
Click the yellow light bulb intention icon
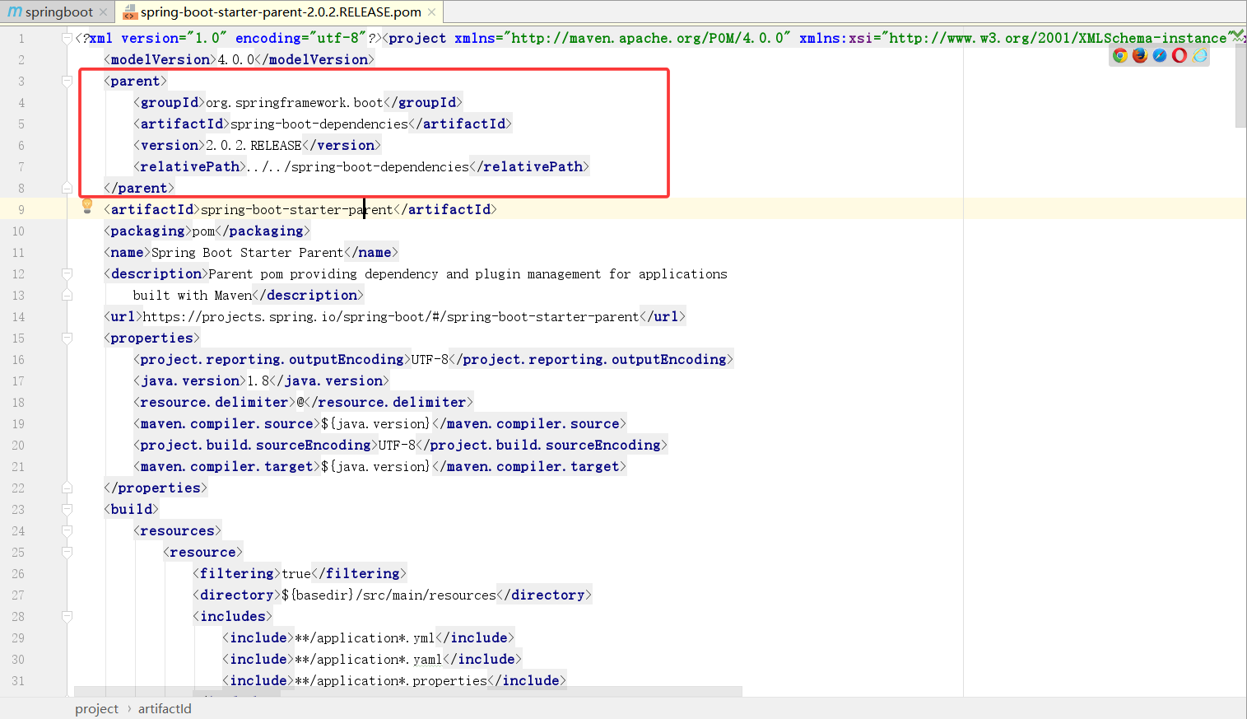pyautogui.click(x=87, y=207)
